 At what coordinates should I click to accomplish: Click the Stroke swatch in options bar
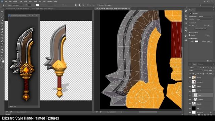point(37,5)
